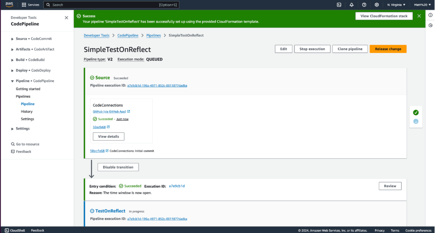Open Developer Tools breadcrumb link
Image resolution: width=435 pixels, height=233 pixels.
[x=97, y=35]
